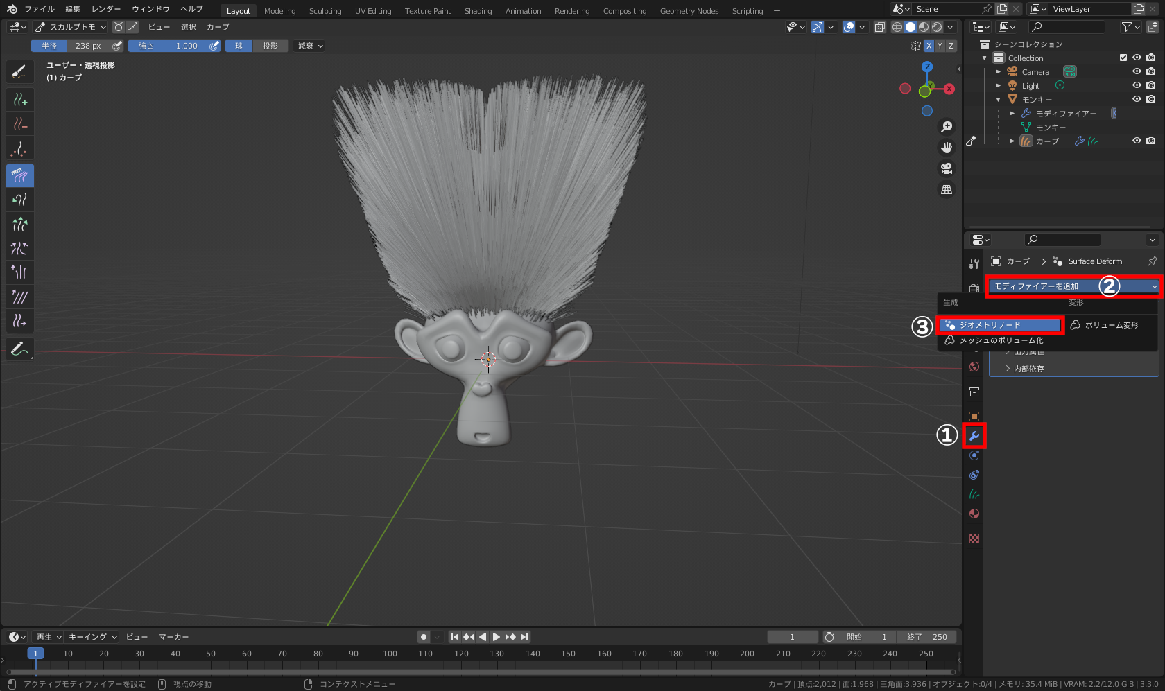Click the zoom magnifier viewport icon

pos(947,127)
